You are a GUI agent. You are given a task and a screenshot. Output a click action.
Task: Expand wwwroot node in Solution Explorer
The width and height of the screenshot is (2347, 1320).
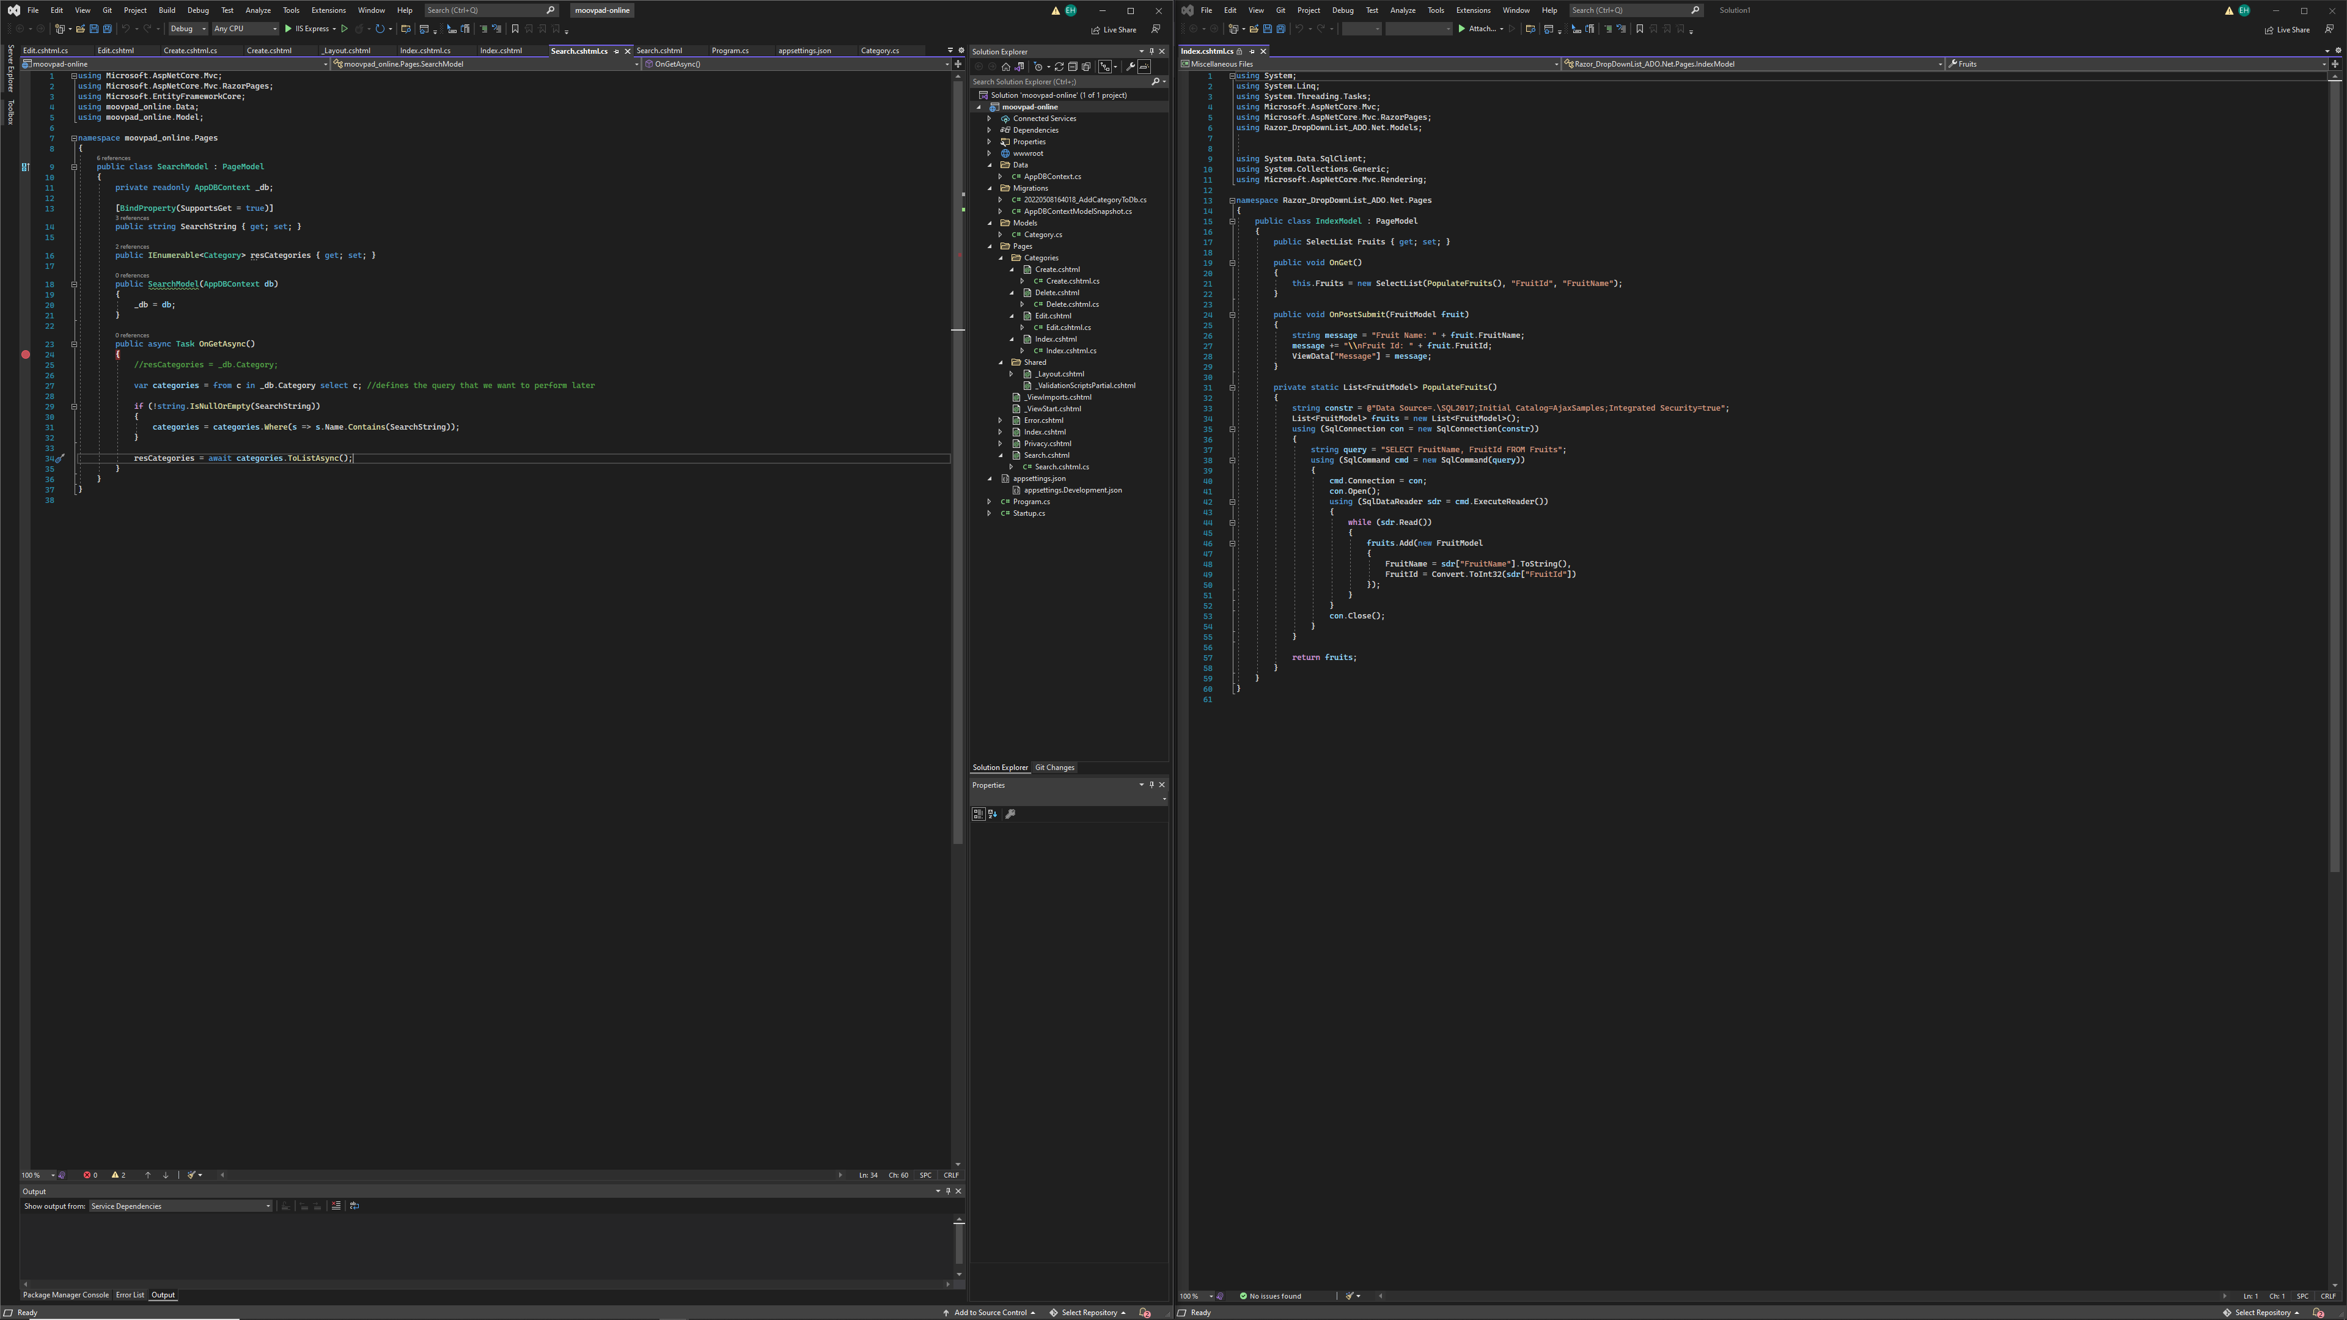[x=990, y=154]
